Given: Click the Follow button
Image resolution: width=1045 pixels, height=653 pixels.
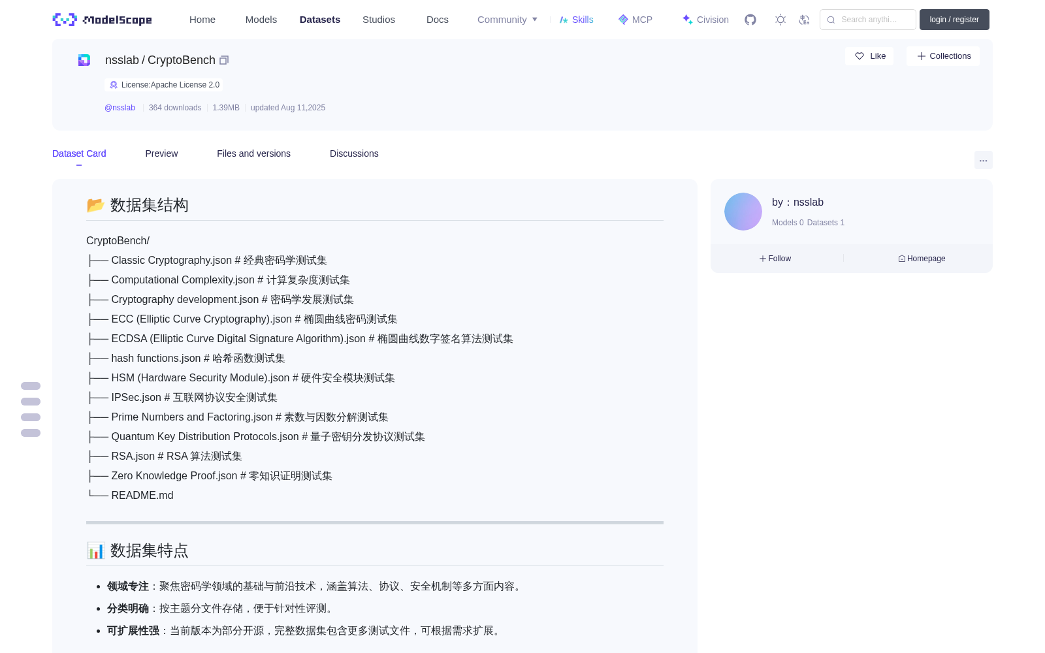Looking at the screenshot, I should click(775, 259).
